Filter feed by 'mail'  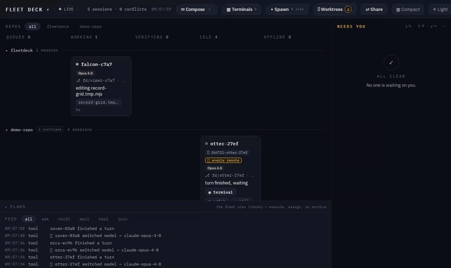tap(84, 219)
